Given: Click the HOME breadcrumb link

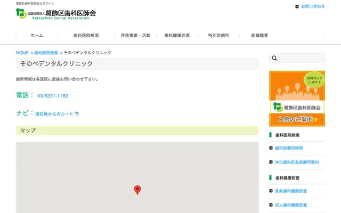Looking at the screenshot, I should (22, 53).
